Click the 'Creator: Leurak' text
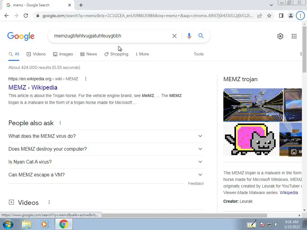The image size is (307, 230). pyautogui.click(x=238, y=201)
